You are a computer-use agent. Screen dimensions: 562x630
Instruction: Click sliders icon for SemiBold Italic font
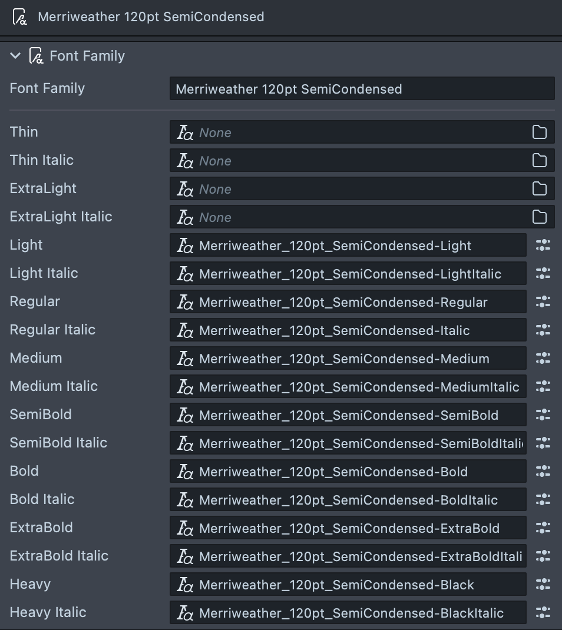pyautogui.click(x=543, y=443)
